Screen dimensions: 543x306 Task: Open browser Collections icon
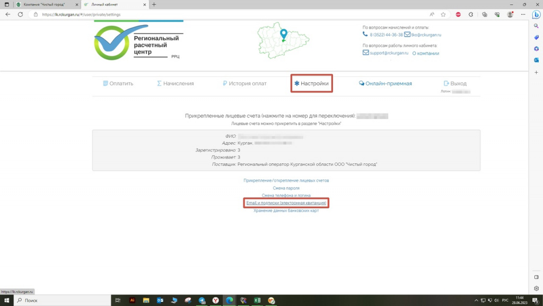pyautogui.click(x=485, y=14)
